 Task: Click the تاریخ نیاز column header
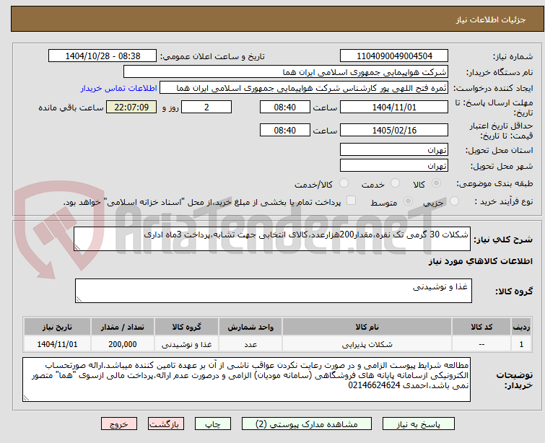click(57, 327)
